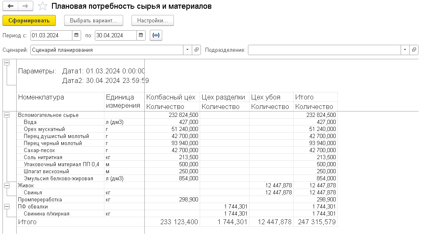Open the report Настройки... button
The width and height of the screenshot is (421, 235).
pos(152,20)
